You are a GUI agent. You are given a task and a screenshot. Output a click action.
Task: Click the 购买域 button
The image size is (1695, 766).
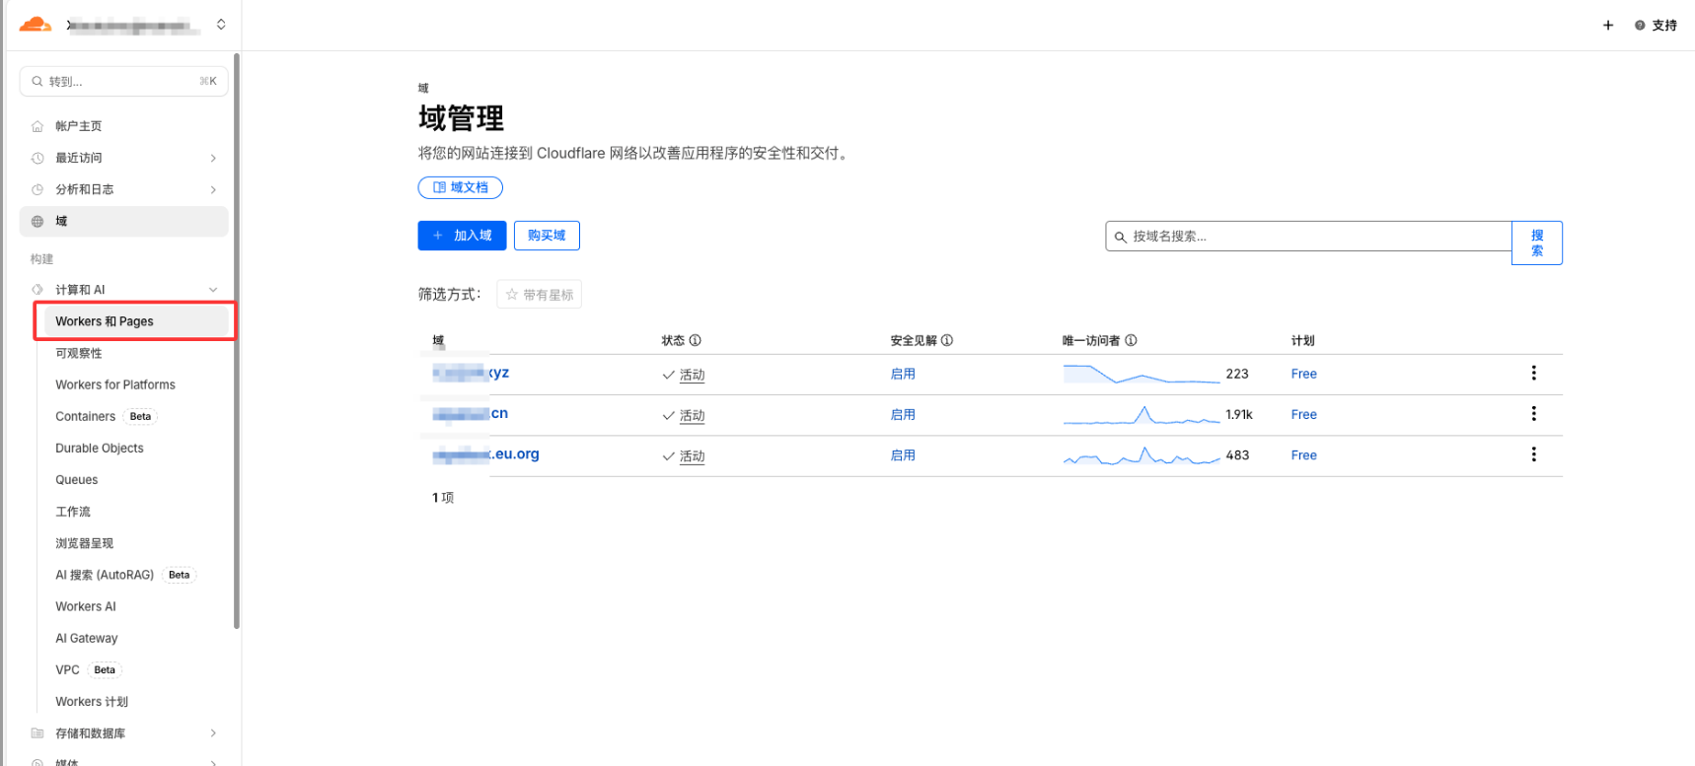pos(547,236)
